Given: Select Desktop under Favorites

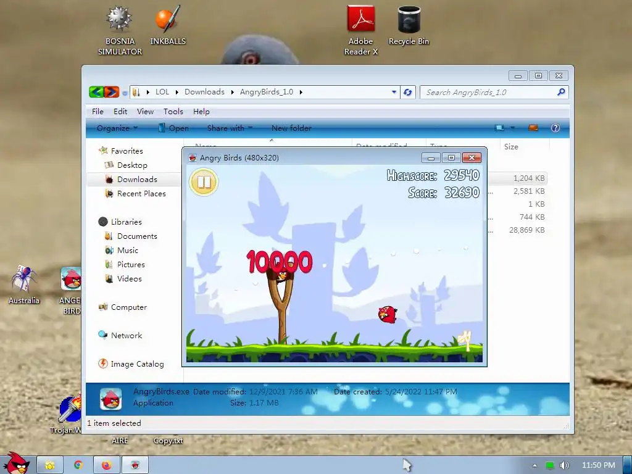Looking at the screenshot, I should click(x=132, y=165).
